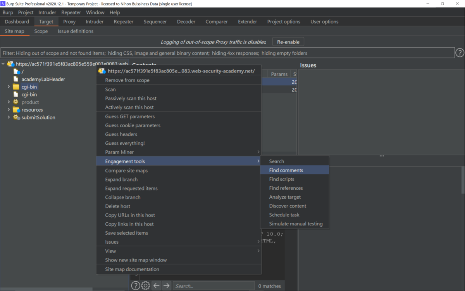Click the submitSolution gear icon

(x=16, y=117)
